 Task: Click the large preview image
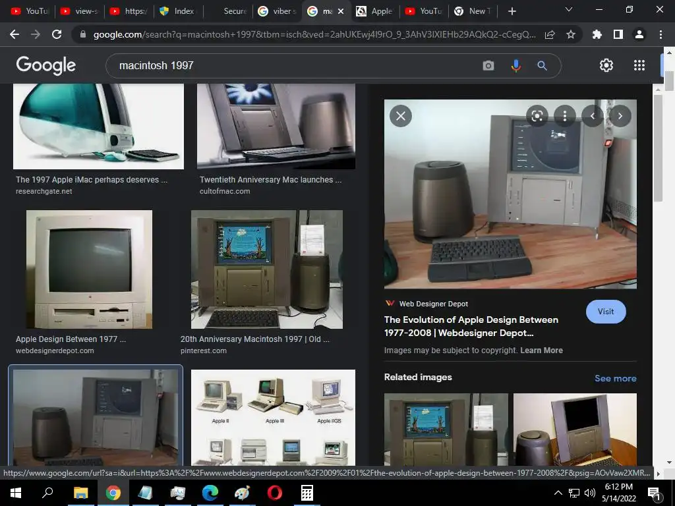pyautogui.click(x=510, y=194)
